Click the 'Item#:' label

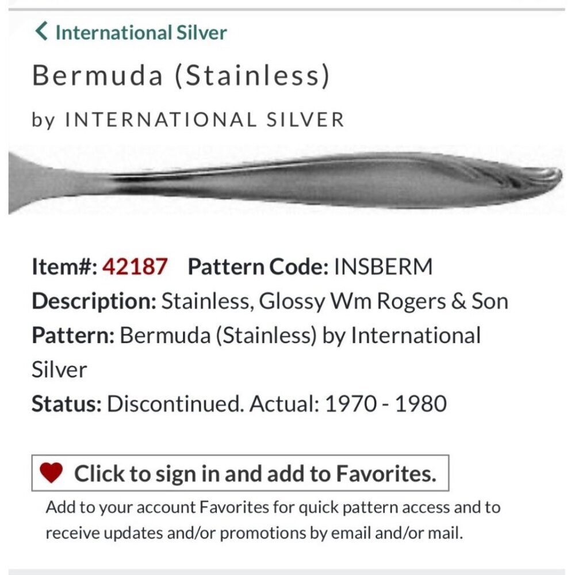click(60, 267)
